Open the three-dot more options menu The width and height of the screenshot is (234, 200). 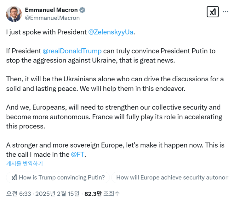(225, 12)
